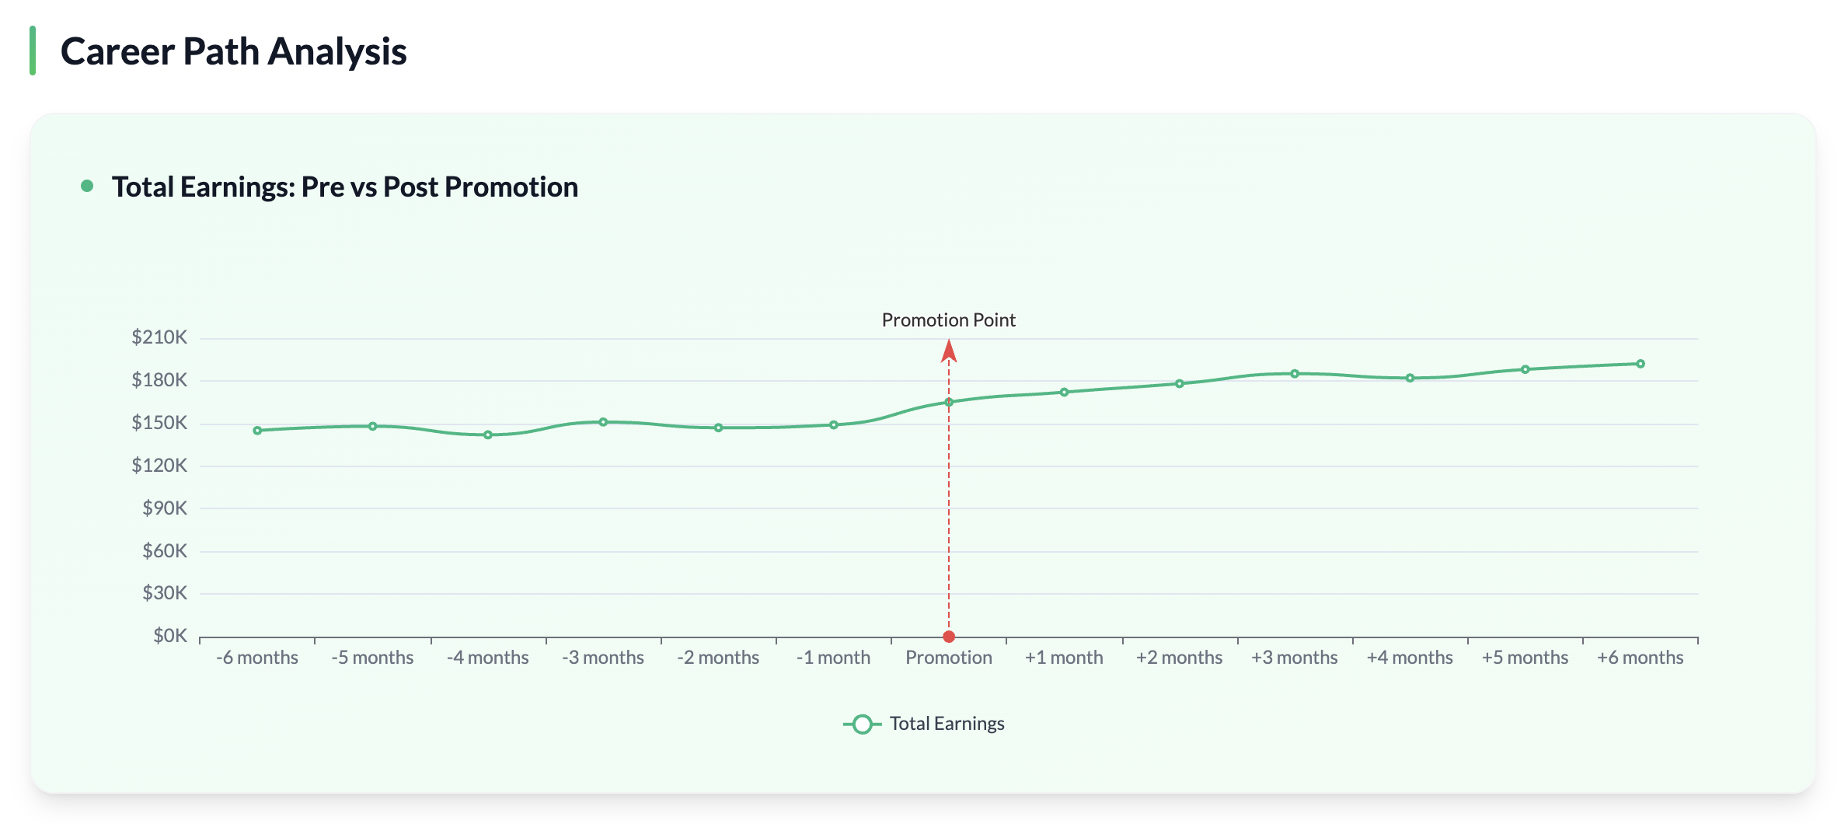
Task: Click the -1 month x-axis label
Action: [834, 658]
